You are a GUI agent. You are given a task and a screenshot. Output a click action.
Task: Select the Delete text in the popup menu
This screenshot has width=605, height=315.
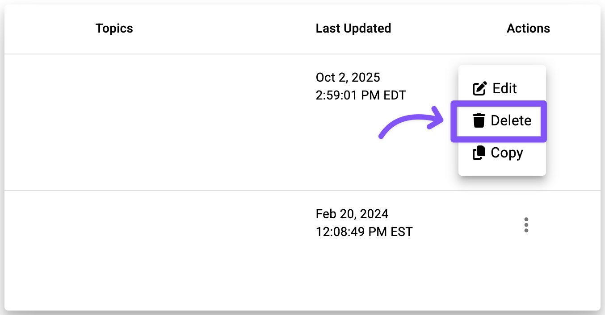pos(511,120)
